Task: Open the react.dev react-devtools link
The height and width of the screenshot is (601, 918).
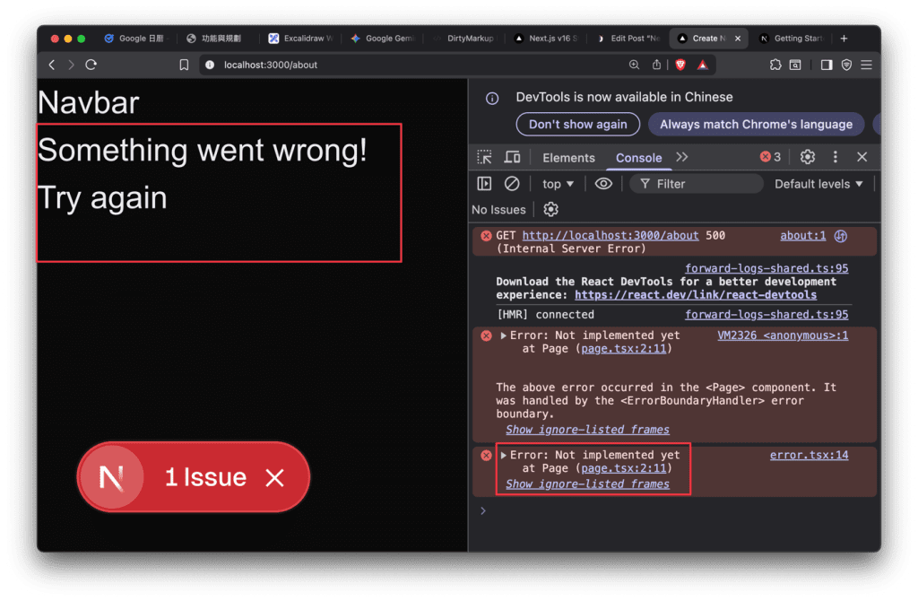Action: 695,294
